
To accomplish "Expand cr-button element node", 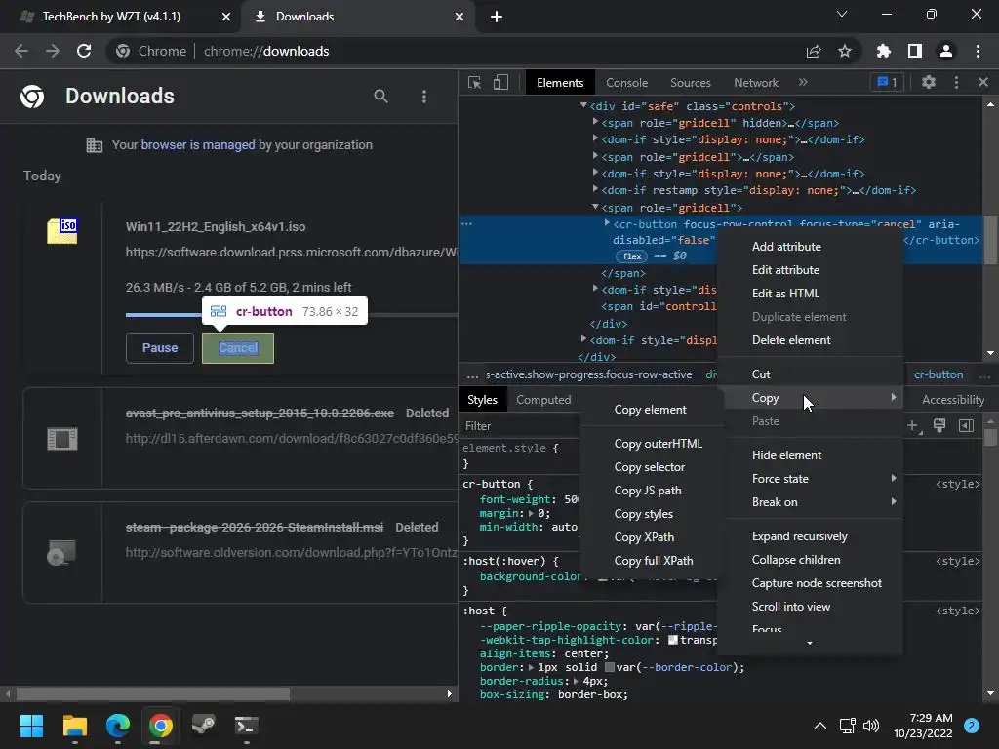I will (607, 223).
